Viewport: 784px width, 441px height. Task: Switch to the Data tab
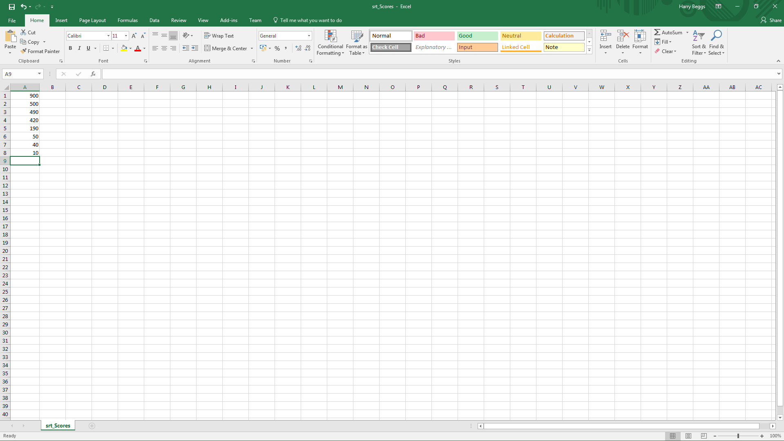(x=154, y=20)
